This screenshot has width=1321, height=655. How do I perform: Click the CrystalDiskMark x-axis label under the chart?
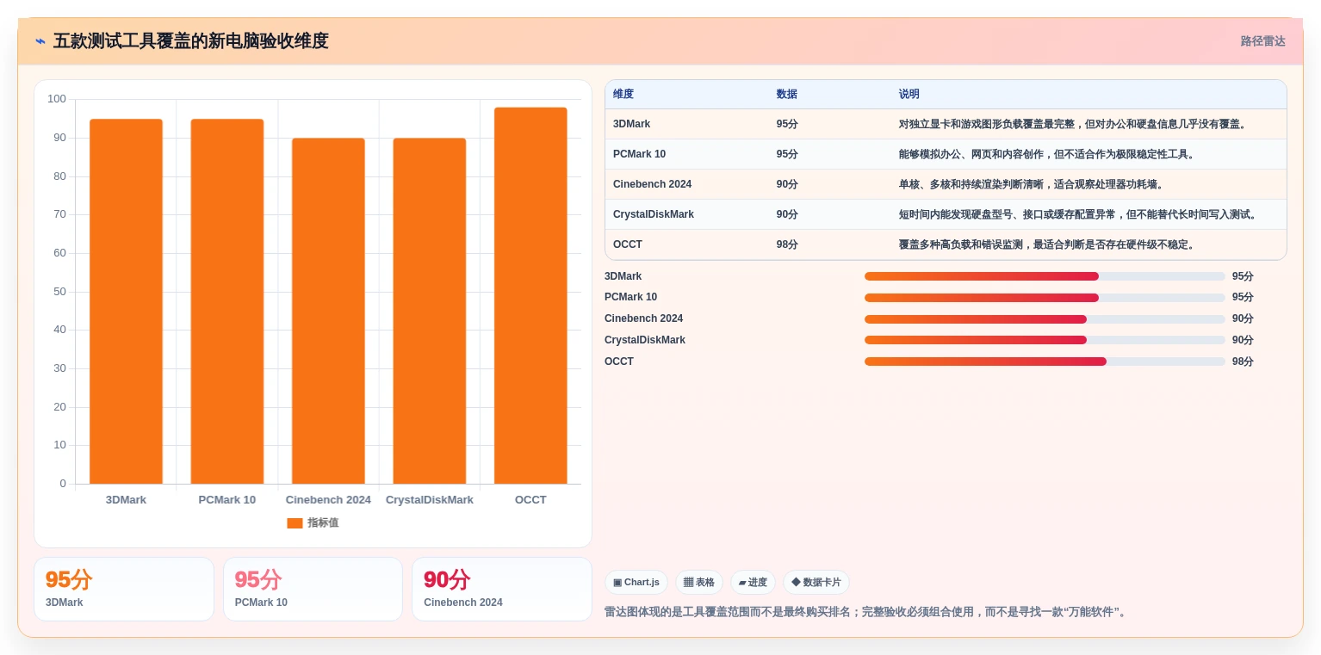pyautogui.click(x=430, y=500)
